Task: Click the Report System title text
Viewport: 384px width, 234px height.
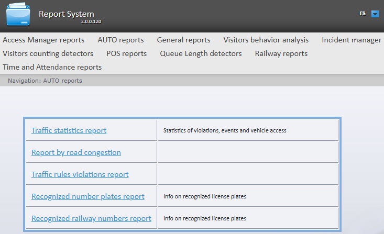Action: point(67,14)
